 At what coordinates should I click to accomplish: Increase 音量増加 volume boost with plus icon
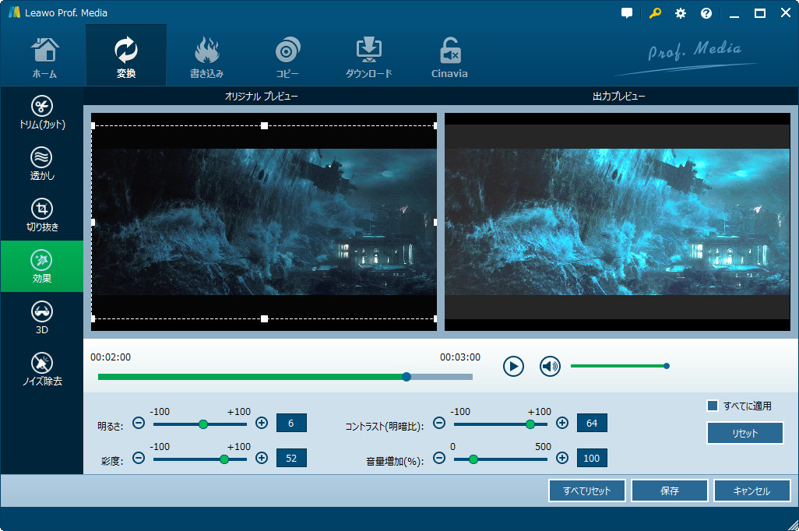(x=562, y=458)
